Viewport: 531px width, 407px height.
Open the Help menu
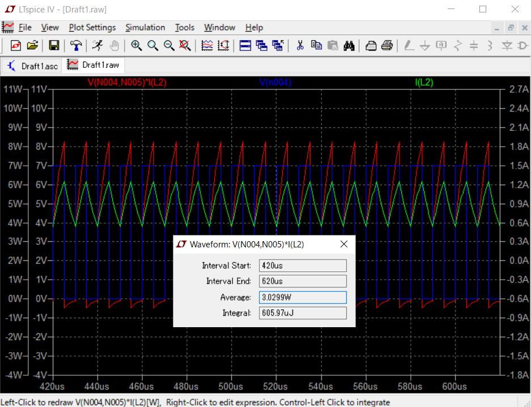pos(254,27)
